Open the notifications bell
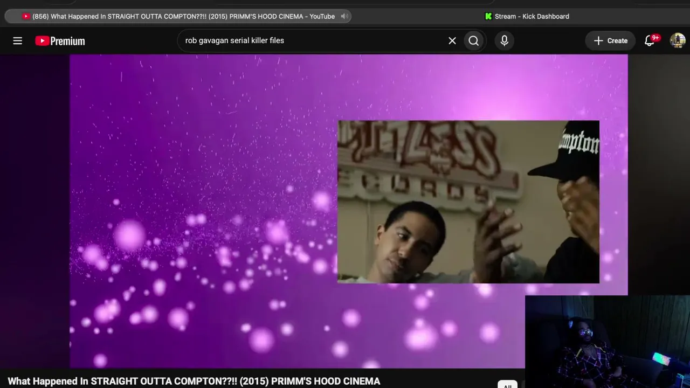 pyautogui.click(x=650, y=41)
